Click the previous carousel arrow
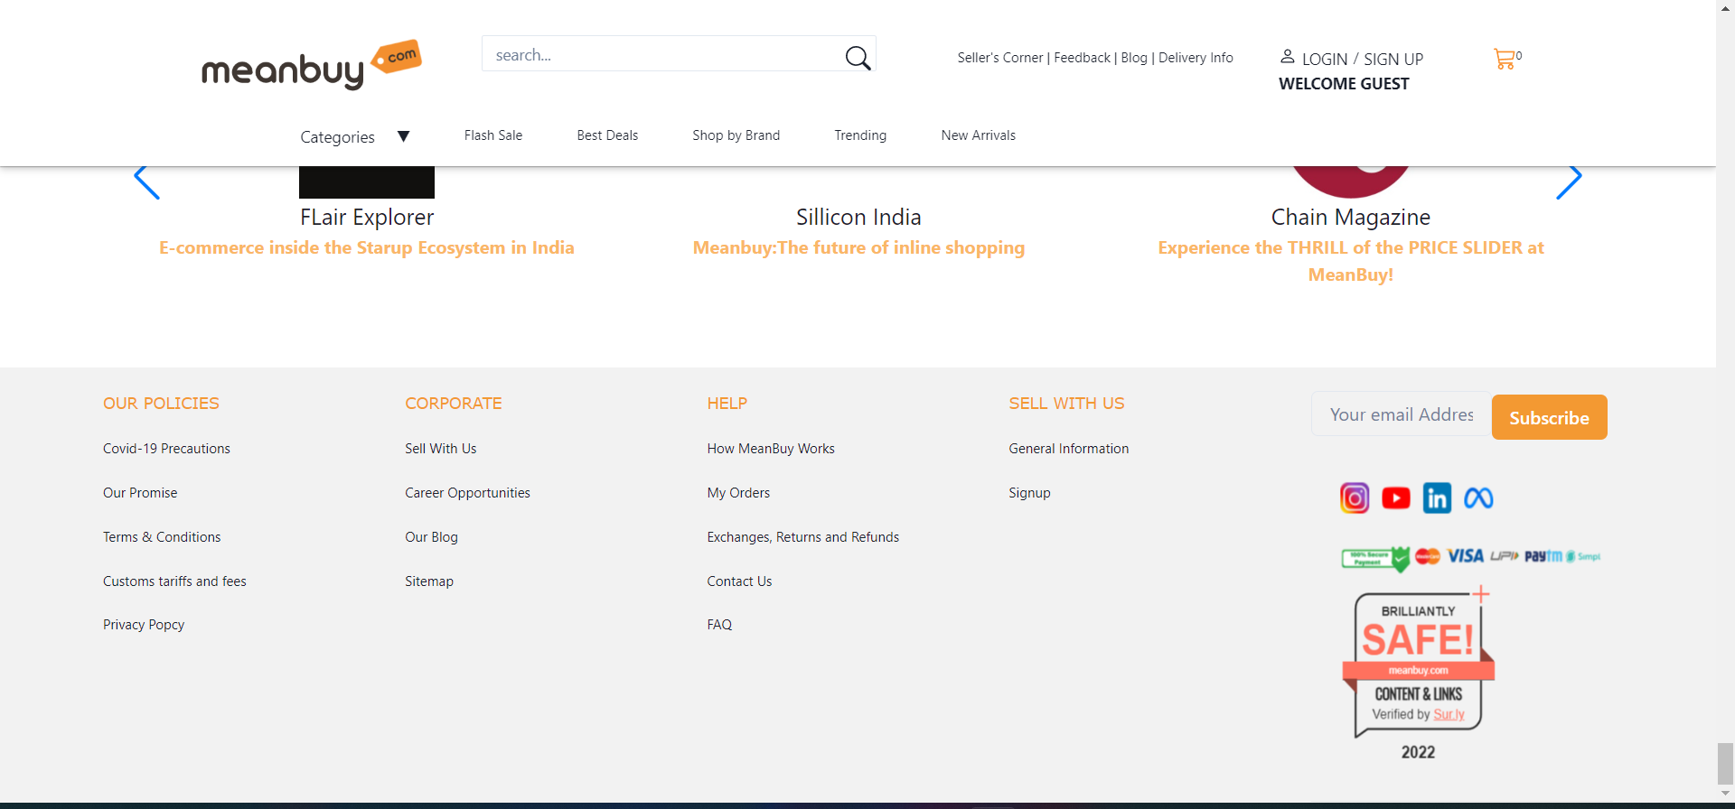Screen dimensions: 1735x809 (146, 182)
